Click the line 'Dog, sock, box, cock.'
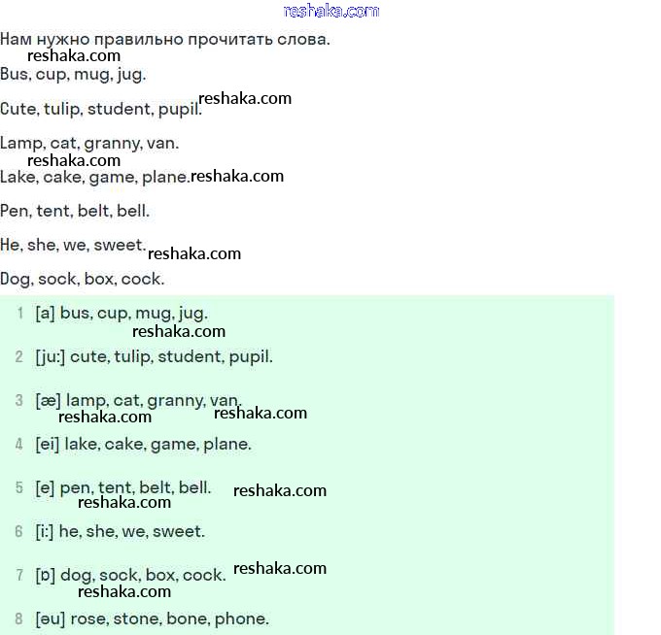Image resolution: width=661 pixels, height=635 pixels. tap(83, 280)
